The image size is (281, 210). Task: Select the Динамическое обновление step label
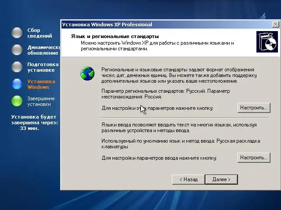(x=44, y=50)
